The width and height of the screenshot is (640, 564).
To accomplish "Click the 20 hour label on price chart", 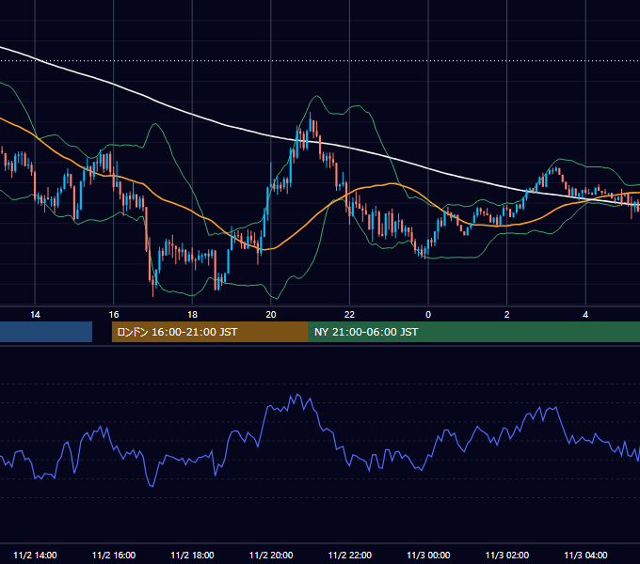I will point(271,315).
